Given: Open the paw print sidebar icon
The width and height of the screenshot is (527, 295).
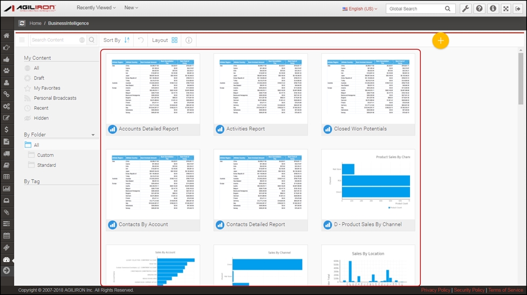Looking at the screenshot, I should pyautogui.click(x=6, y=71).
